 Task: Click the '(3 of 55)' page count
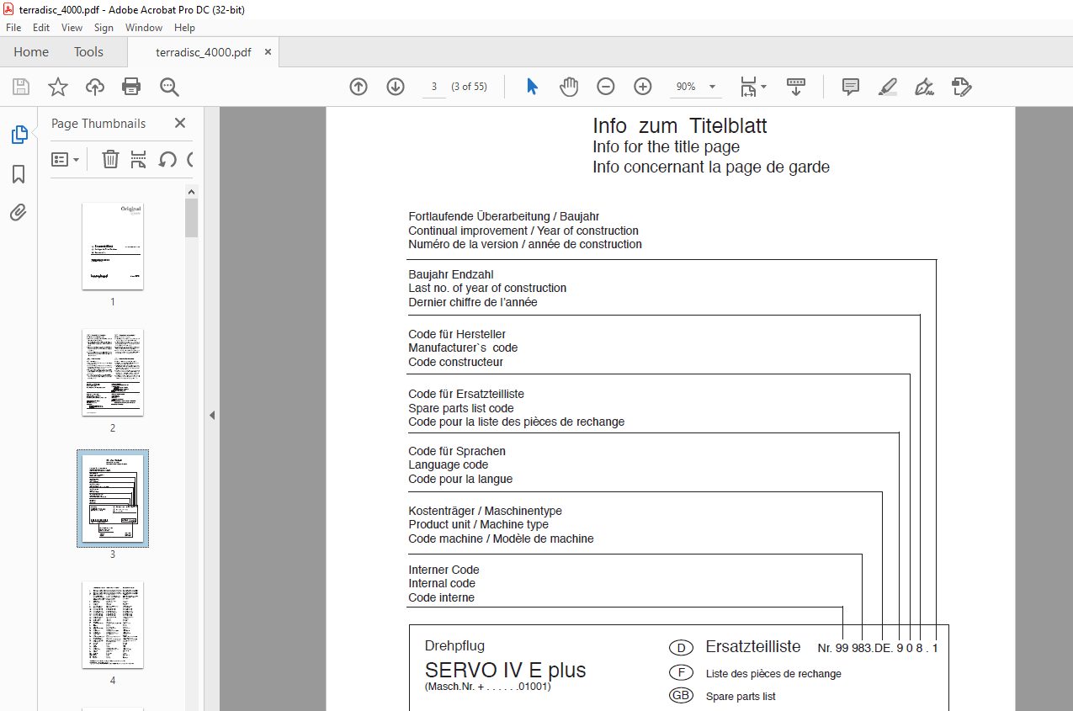[470, 87]
